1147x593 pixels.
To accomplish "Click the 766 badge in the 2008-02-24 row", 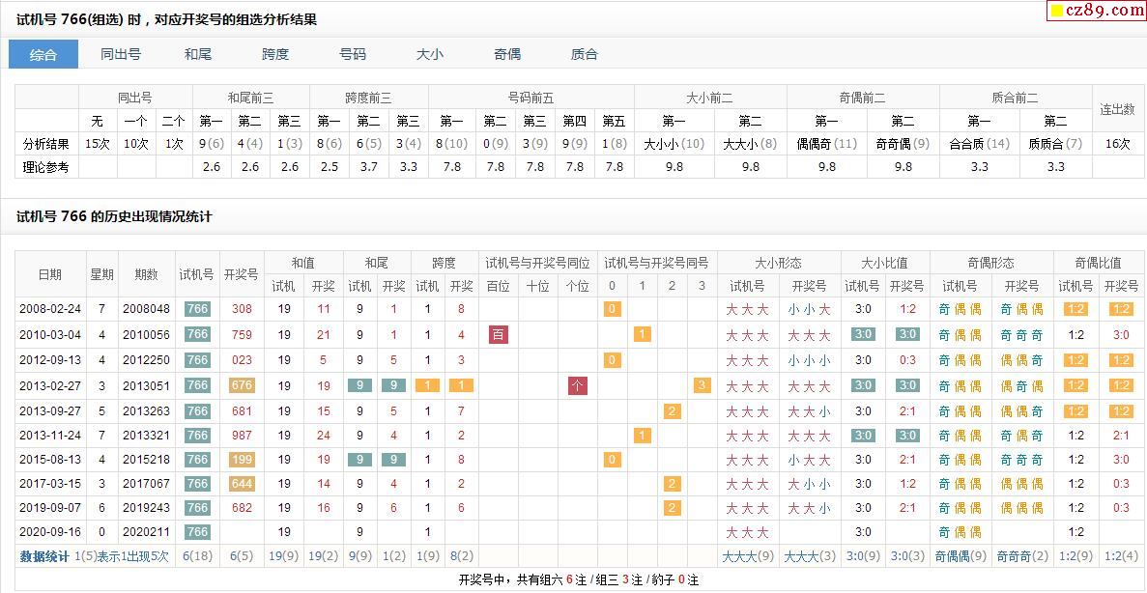I will (197, 309).
